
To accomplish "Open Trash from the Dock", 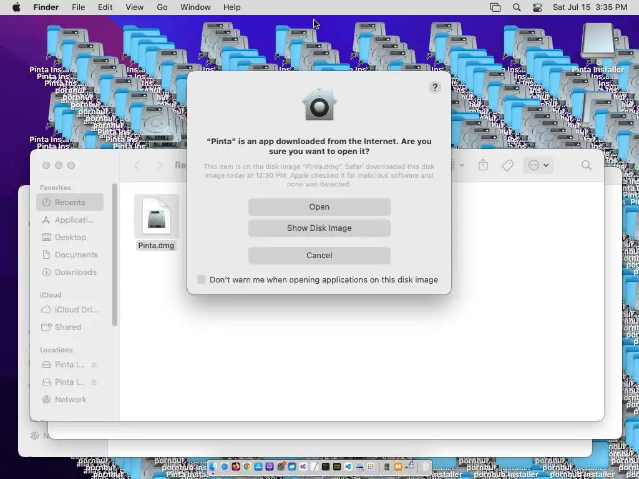I will (x=424, y=467).
